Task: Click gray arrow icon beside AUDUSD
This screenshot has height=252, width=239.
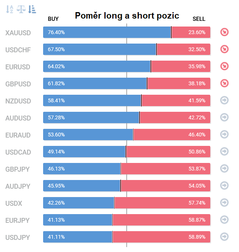Action: click(224, 117)
